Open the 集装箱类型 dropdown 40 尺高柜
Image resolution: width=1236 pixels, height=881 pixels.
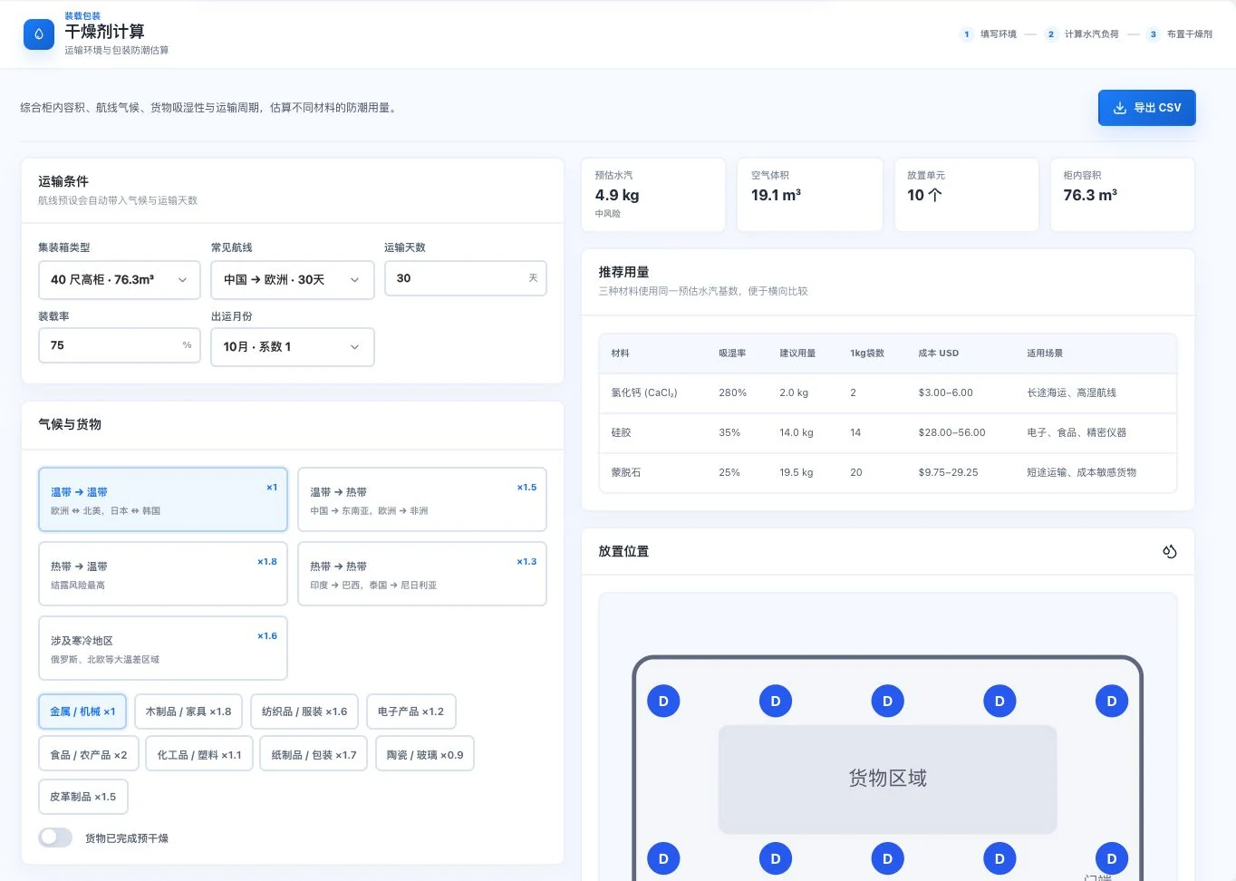(120, 280)
